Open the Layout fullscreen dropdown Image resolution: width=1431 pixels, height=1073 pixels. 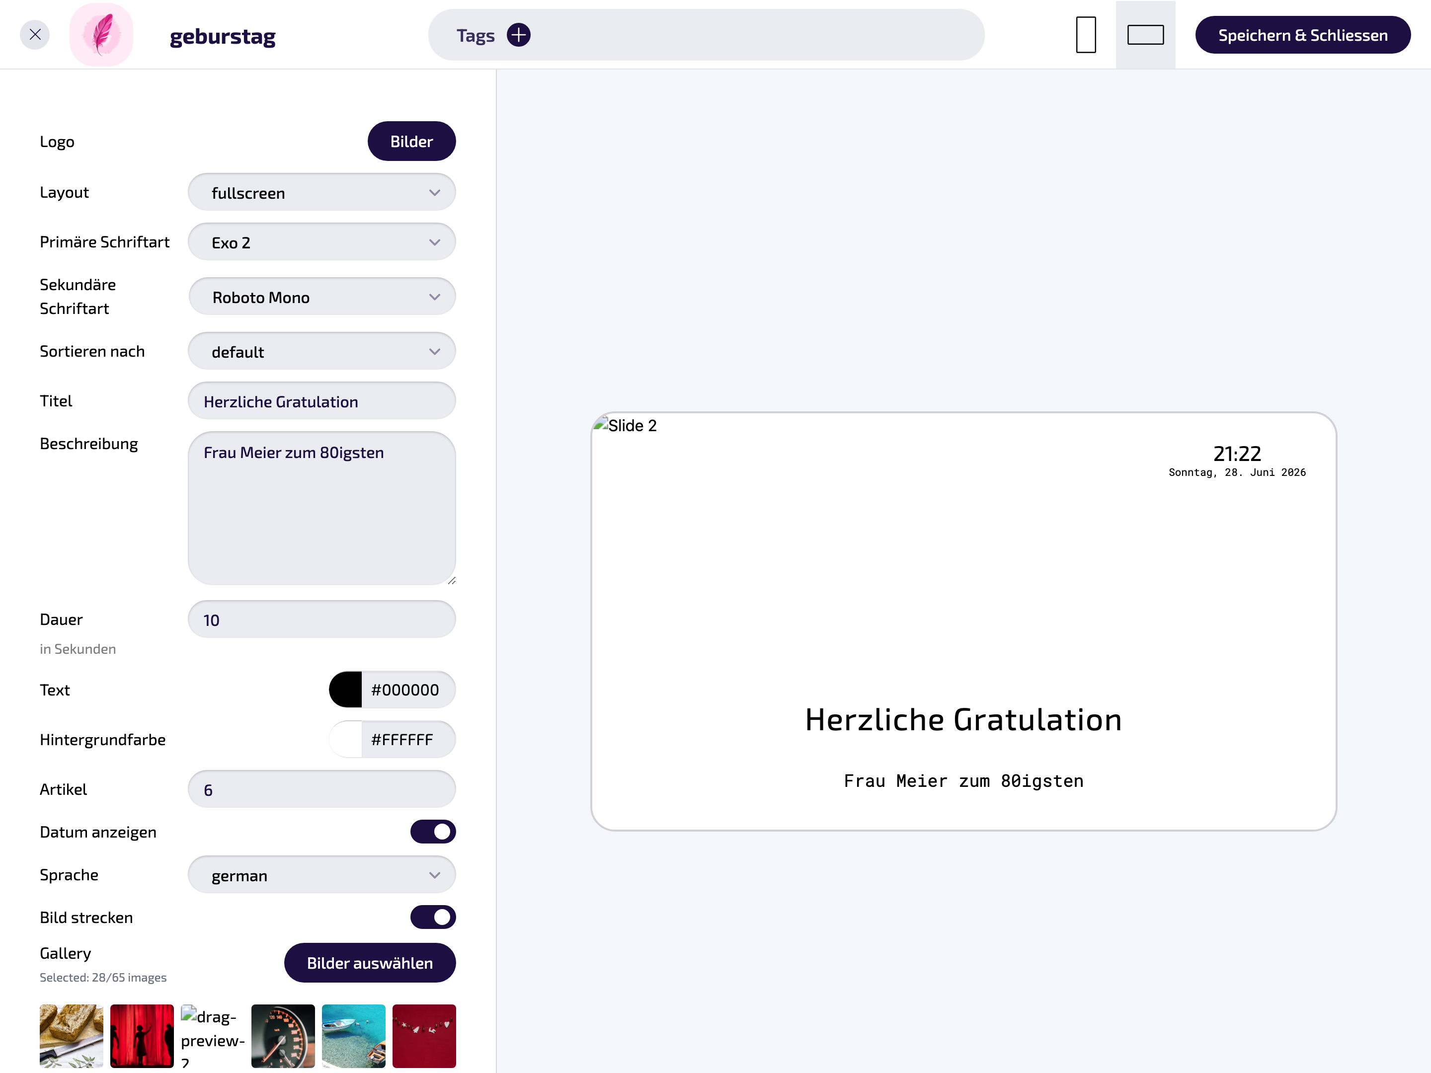tap(321, 193)
